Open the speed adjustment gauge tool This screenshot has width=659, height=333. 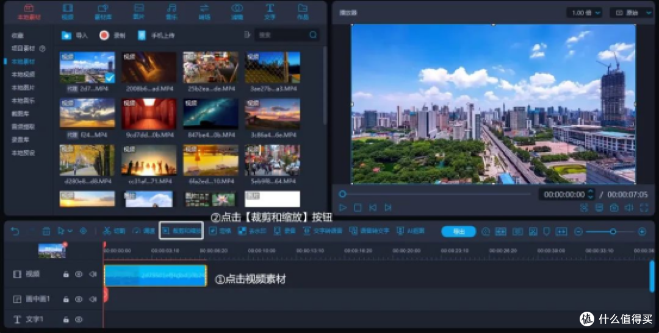[x=144, y=231]
